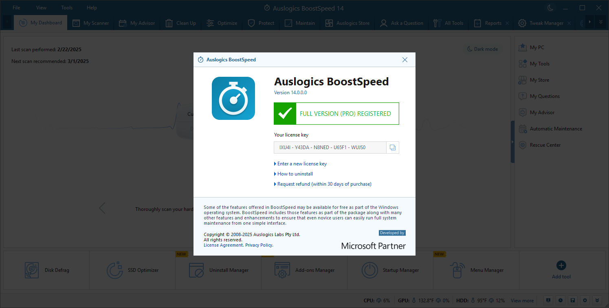Open the All Tools tab
Image resolution: width=609 pixels, height=308 pixels.
click(449, 23)
